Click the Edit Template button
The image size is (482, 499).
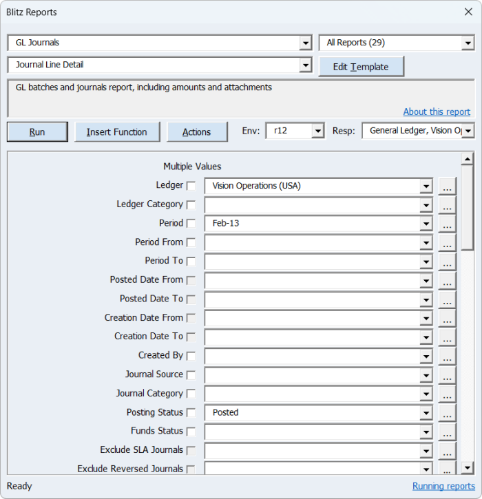pyautogui.click(x=361, y=67)
